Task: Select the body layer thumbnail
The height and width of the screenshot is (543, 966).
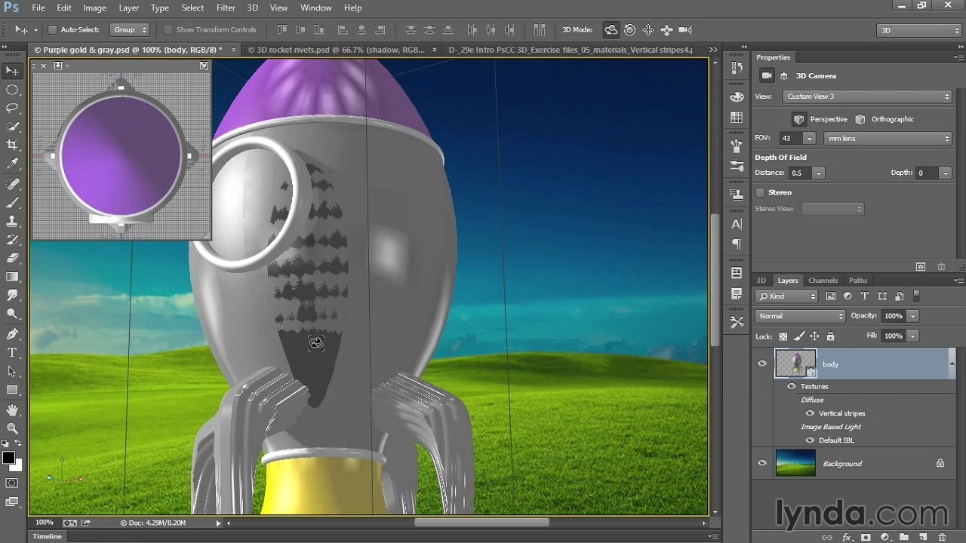Action: pos(795,364)
